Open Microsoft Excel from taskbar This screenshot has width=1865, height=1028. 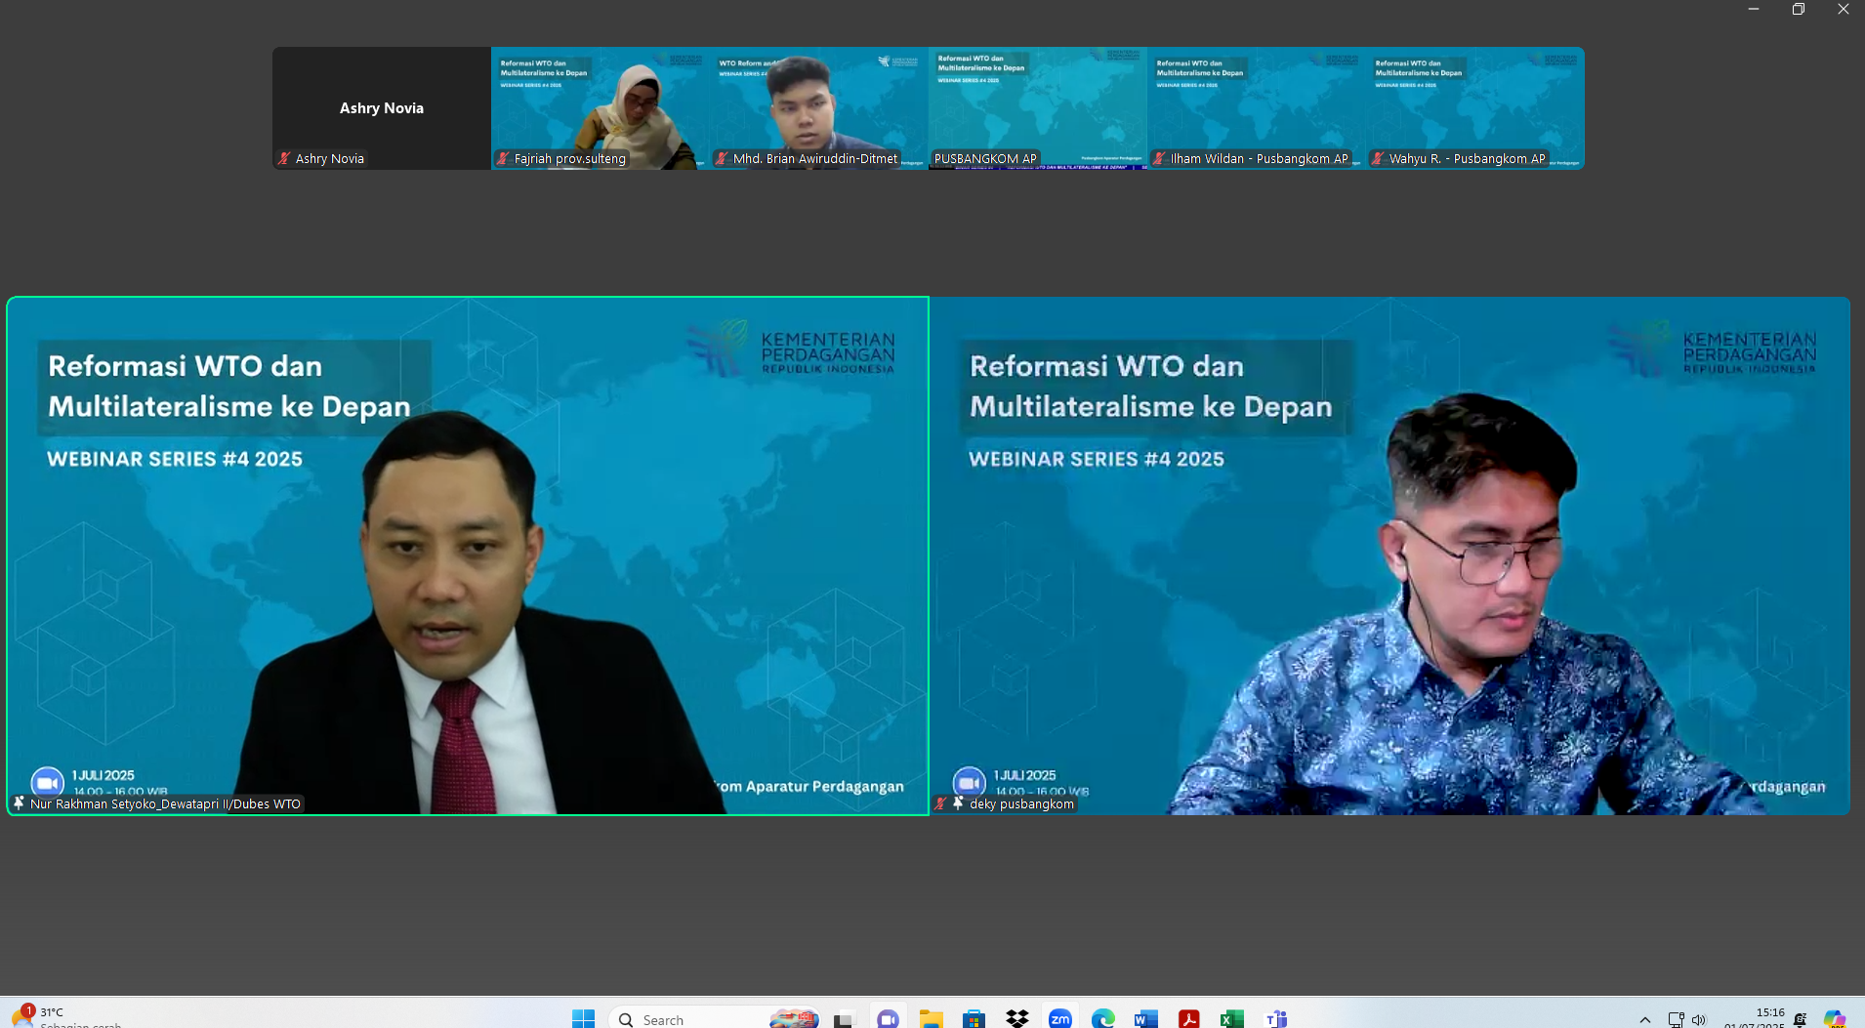(1232, 1018)
